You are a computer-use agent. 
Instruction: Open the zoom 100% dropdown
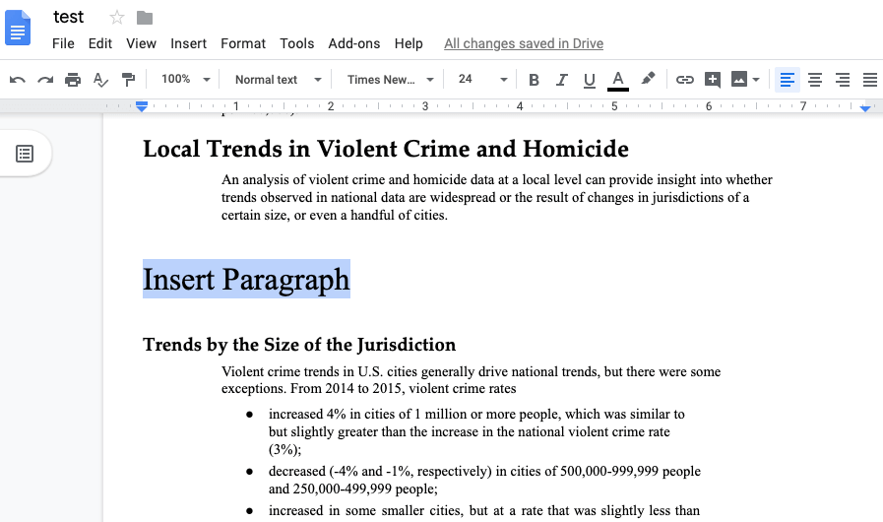[186, 80]
